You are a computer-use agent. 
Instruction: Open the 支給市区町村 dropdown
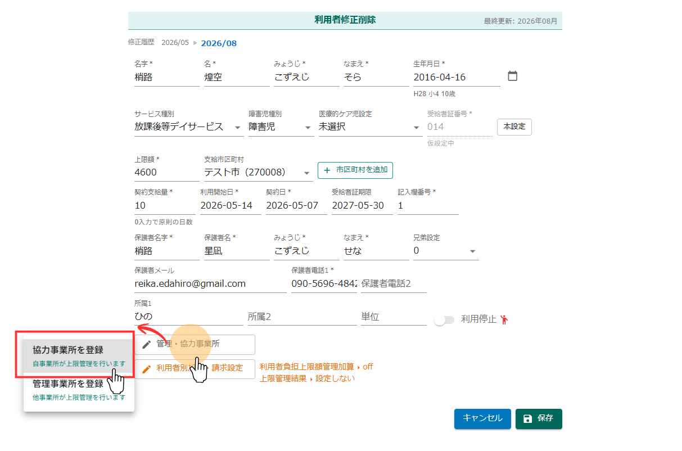(258, 172)
